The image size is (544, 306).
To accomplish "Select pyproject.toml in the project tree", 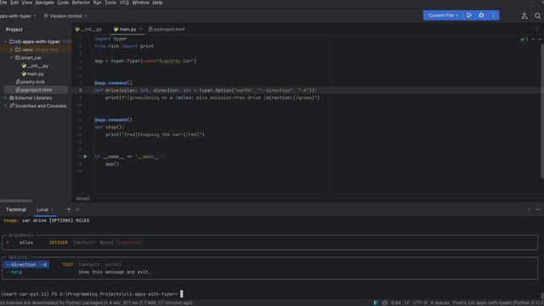I will 34,90.
